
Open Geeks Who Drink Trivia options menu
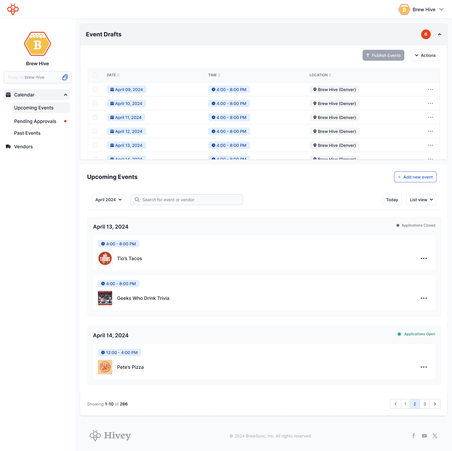(424, 298)
